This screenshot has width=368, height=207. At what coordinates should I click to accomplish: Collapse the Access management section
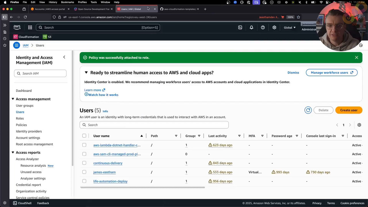[x=13, y=99]
